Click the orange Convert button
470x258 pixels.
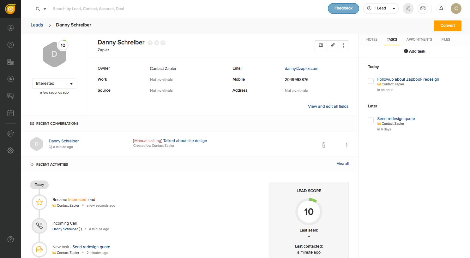point(447,26)
